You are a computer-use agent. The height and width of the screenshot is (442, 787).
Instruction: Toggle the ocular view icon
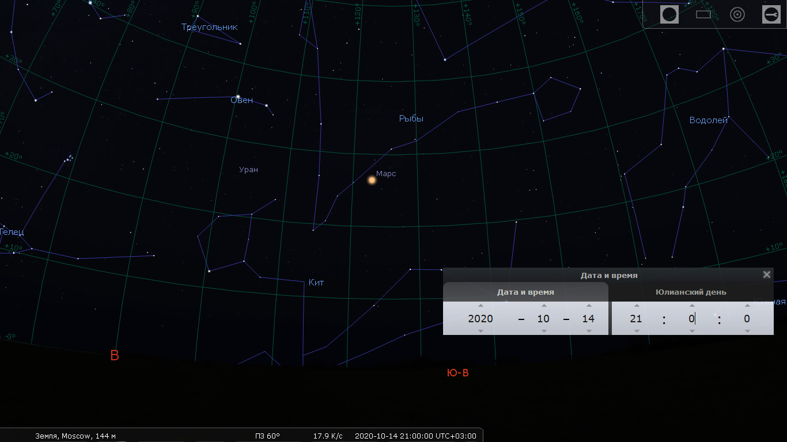point(669,14)
